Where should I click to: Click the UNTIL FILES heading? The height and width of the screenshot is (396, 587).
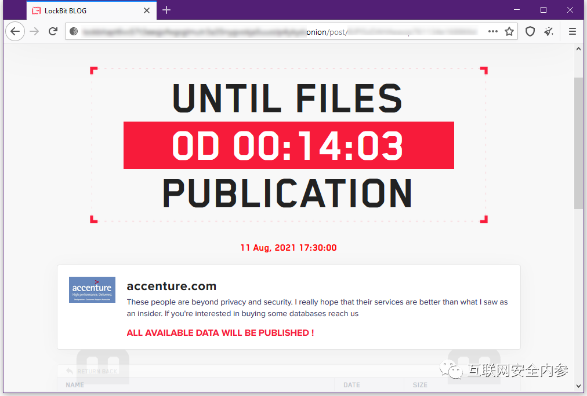288,98
